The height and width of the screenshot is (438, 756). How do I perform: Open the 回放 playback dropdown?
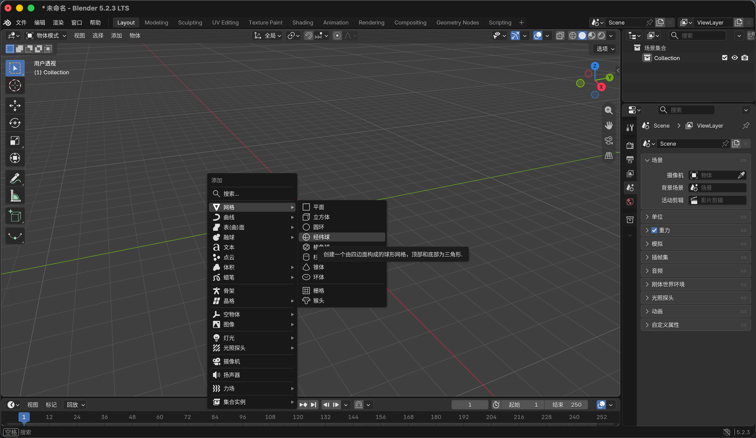[75, 405]
